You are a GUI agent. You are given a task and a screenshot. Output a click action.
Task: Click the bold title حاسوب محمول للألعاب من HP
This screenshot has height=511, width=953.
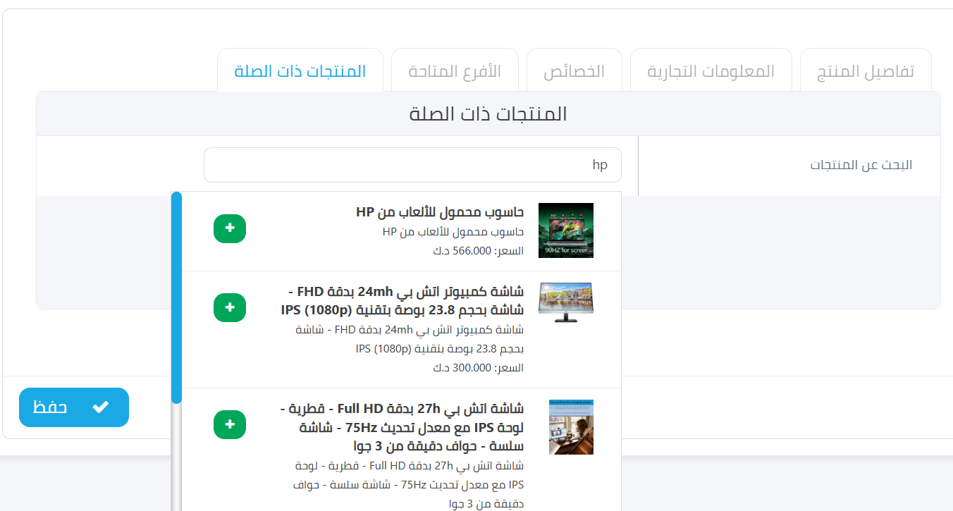440,212
